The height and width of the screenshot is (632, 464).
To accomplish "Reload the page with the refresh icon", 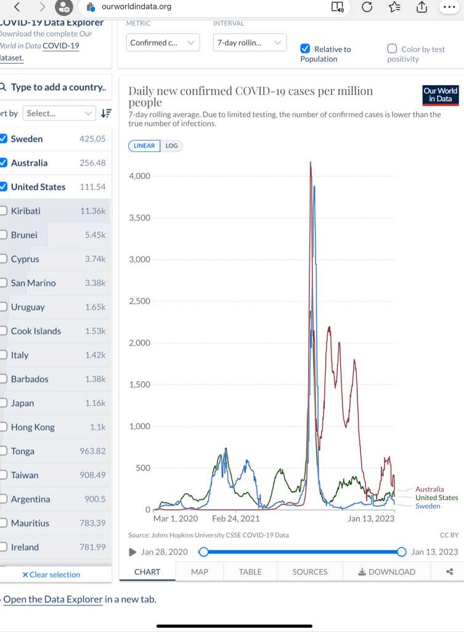I will [367, 7].
